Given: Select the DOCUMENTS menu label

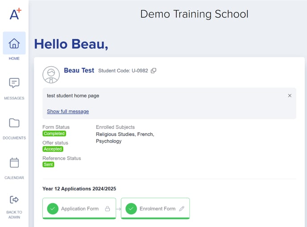Looking at the screenshot, I should tap(14, 138).
